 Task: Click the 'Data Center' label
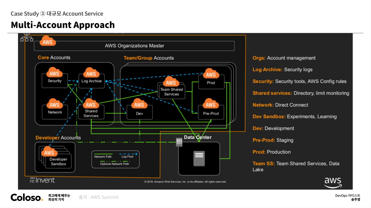coord(198,137)
